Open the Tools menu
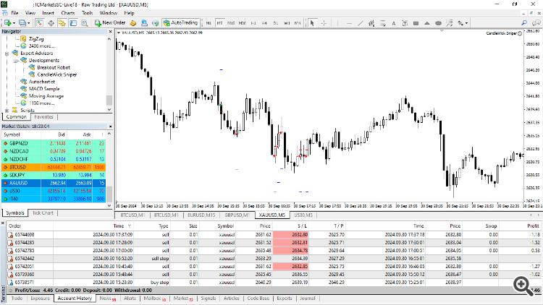 (88, 13)
